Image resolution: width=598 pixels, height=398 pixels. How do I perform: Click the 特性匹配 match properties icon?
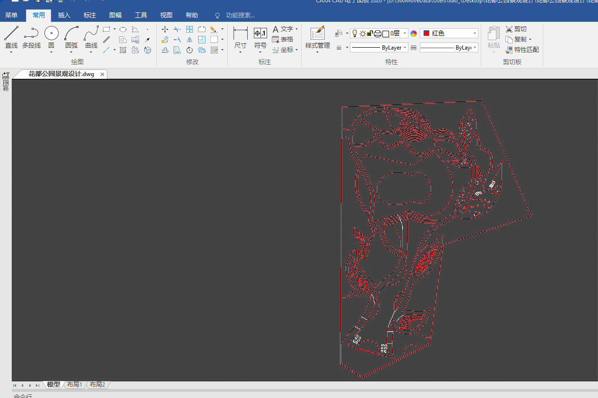point(509,50)
